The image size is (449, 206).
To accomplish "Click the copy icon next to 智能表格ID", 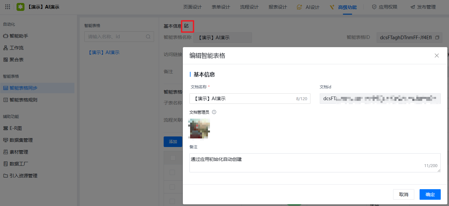I will point(437,38).
